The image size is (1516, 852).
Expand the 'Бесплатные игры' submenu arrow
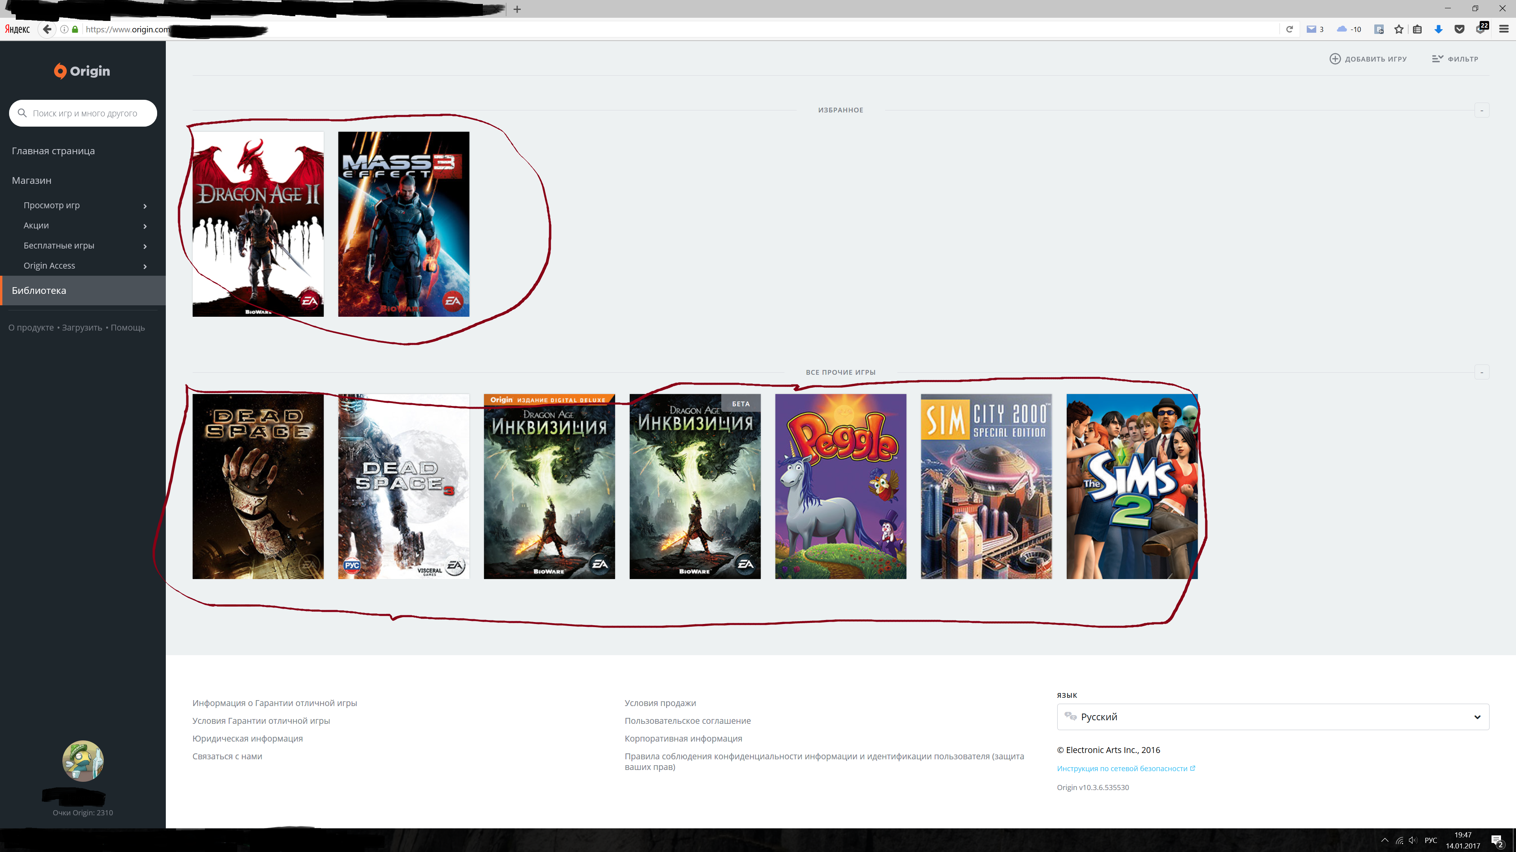(145, 246)
